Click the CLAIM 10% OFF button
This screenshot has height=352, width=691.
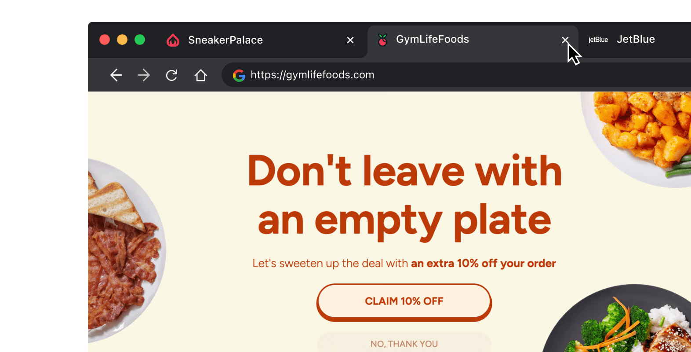(404, 301)
